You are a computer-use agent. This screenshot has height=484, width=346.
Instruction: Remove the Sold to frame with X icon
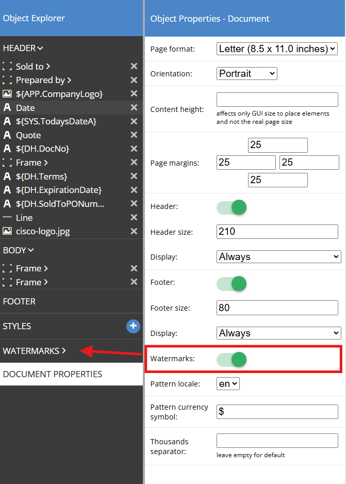[x=134, y=67]
